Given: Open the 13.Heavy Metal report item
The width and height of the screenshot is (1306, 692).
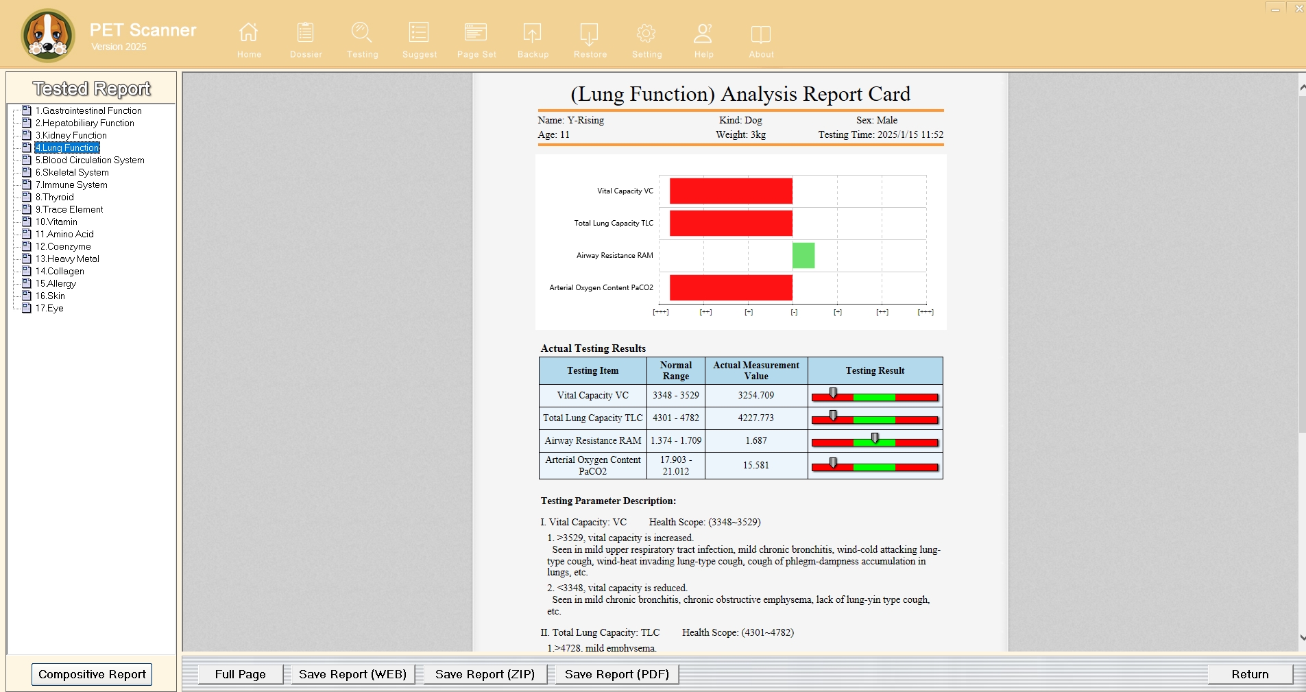Looking at the screenshot, I should 67,259.
